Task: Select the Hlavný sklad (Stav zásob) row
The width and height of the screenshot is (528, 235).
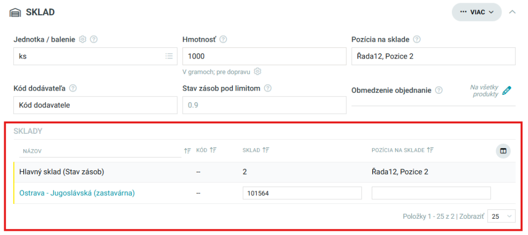Action: [x=265, y=172]
